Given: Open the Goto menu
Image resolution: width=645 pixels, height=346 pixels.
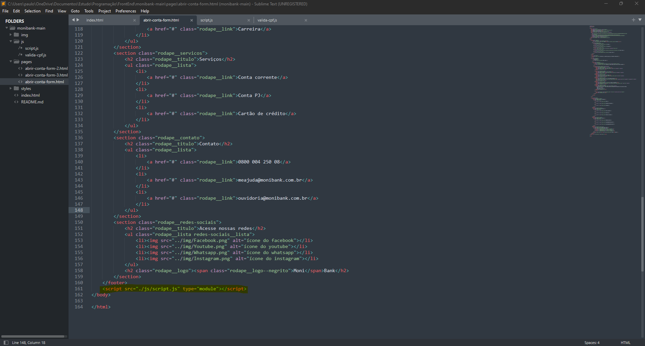Looking at the screenshot, I should click(75, 11).
